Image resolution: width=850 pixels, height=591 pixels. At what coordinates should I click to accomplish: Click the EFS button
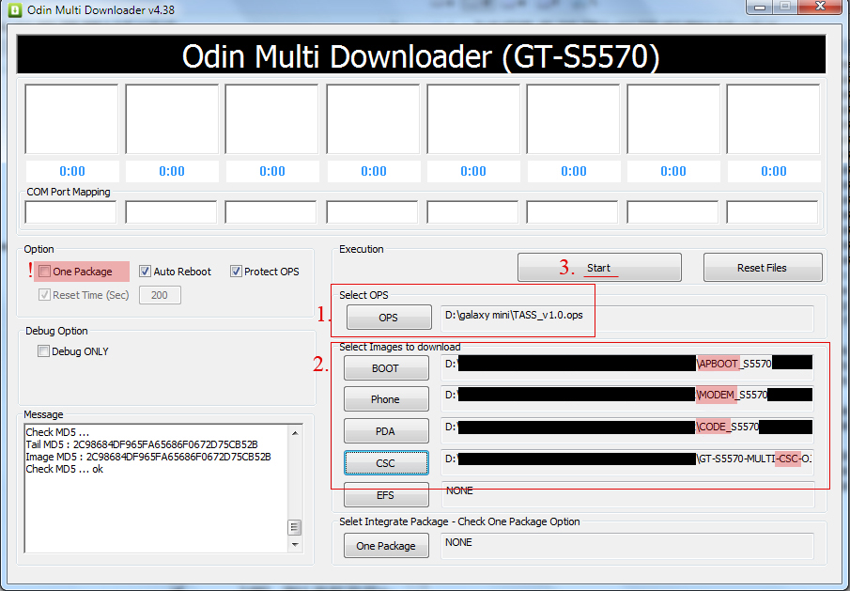385,494
